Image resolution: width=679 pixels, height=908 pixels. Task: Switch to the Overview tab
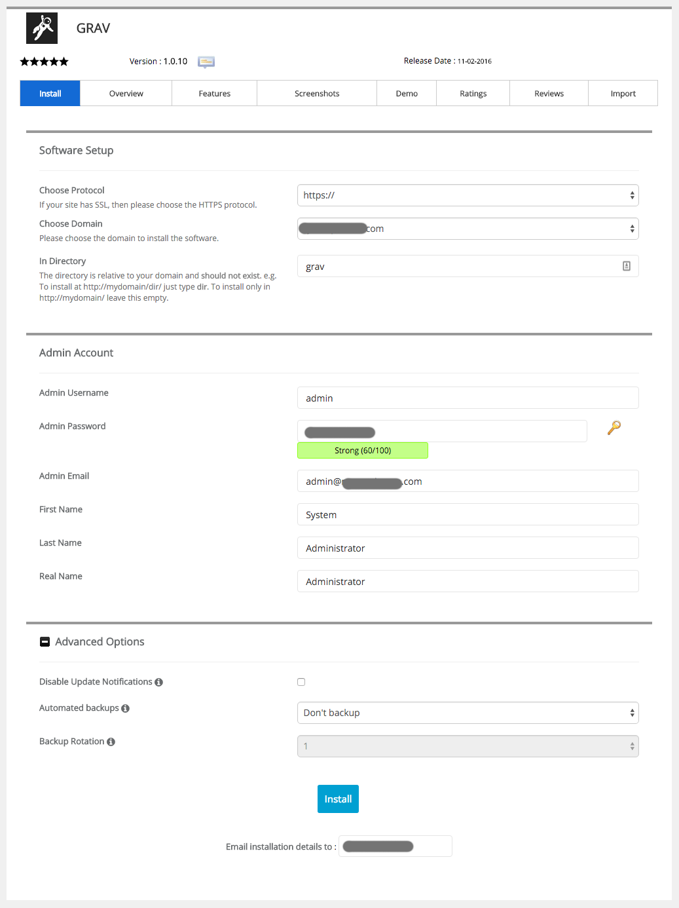126,94
